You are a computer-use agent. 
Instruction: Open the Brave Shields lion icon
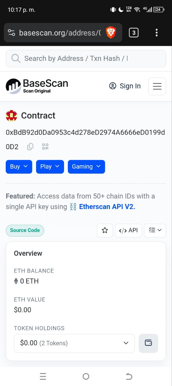point(111,33)
